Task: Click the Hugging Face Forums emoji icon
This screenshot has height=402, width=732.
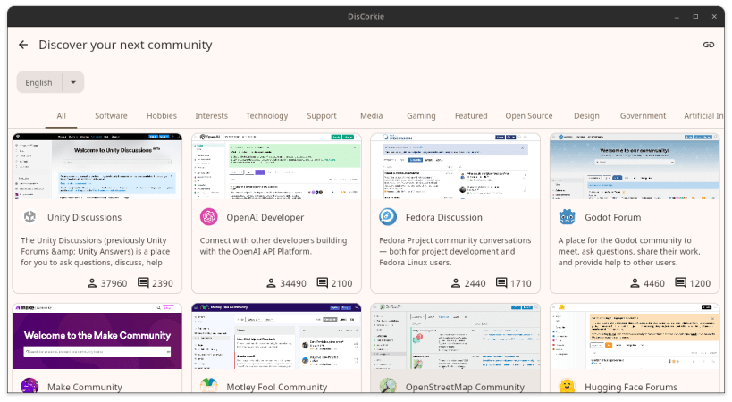Action: click(568, 386)
